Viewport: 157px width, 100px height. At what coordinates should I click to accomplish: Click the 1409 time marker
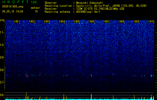[136, 21]
